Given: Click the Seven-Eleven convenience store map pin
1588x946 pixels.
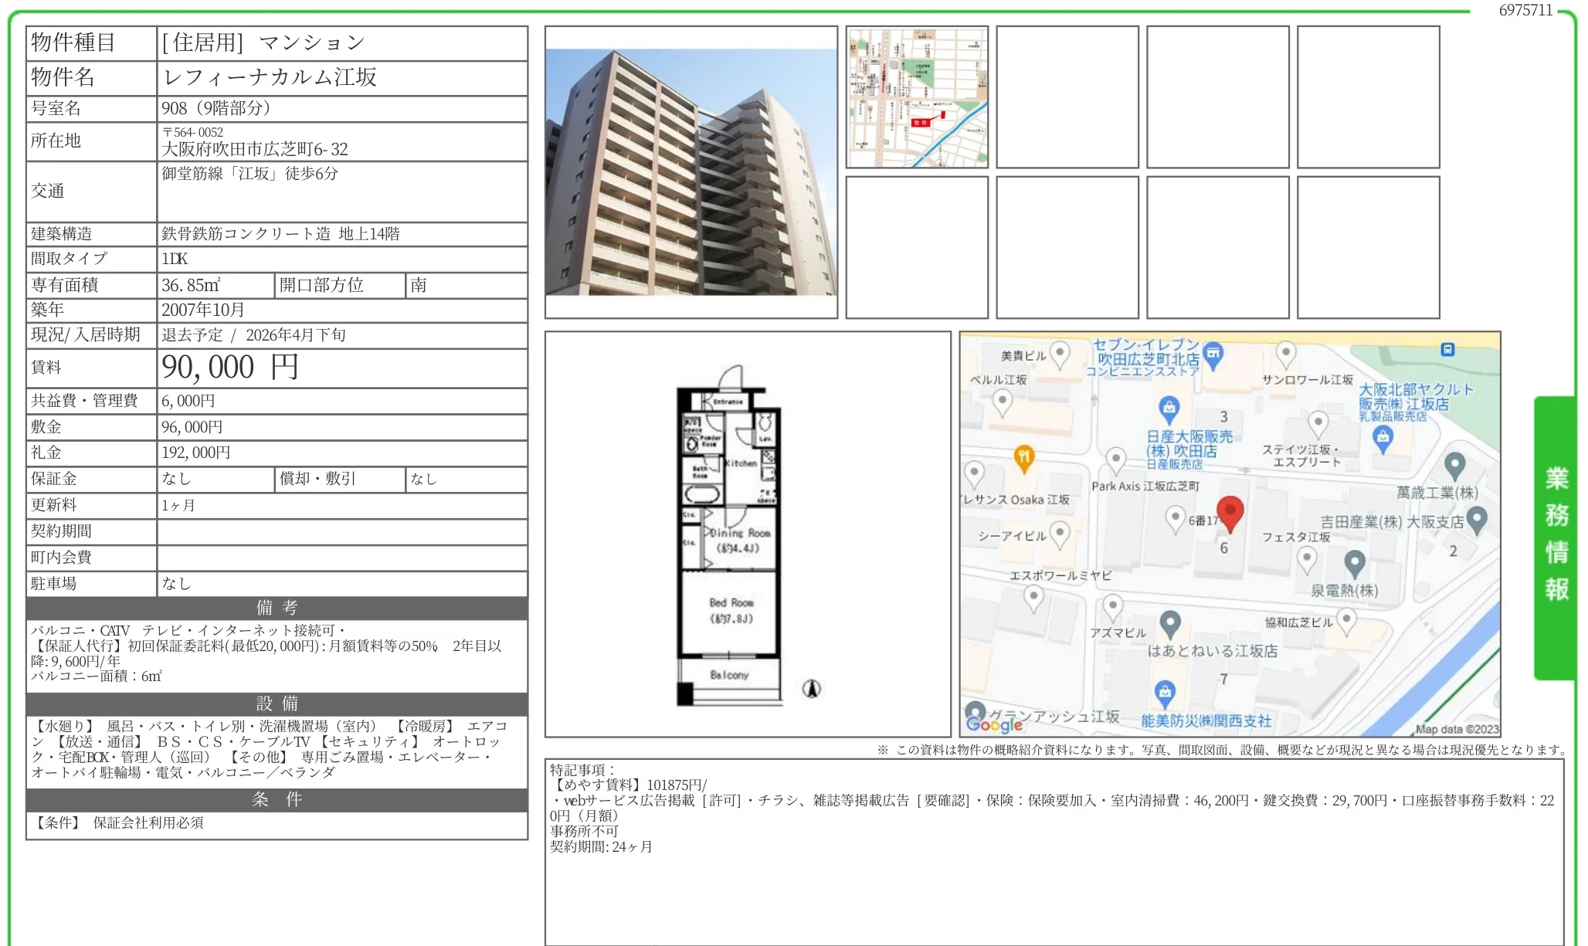Looking at the screenshot, I should (x=1213, y=354).
